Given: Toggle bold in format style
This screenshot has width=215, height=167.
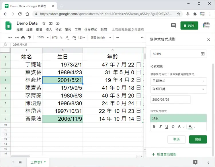Looking at the screenshot, I should coord(154,127).
